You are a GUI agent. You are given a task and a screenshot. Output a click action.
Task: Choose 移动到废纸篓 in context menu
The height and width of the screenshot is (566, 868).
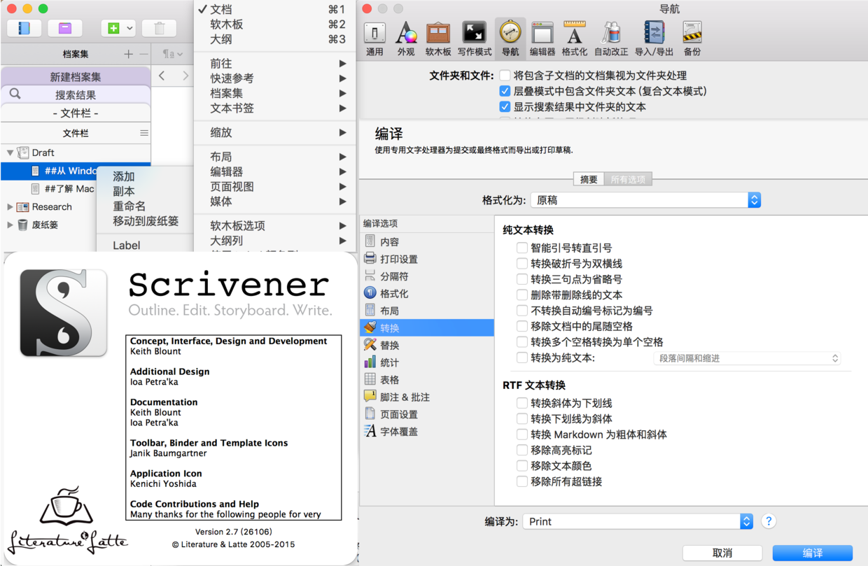(145, 221)
